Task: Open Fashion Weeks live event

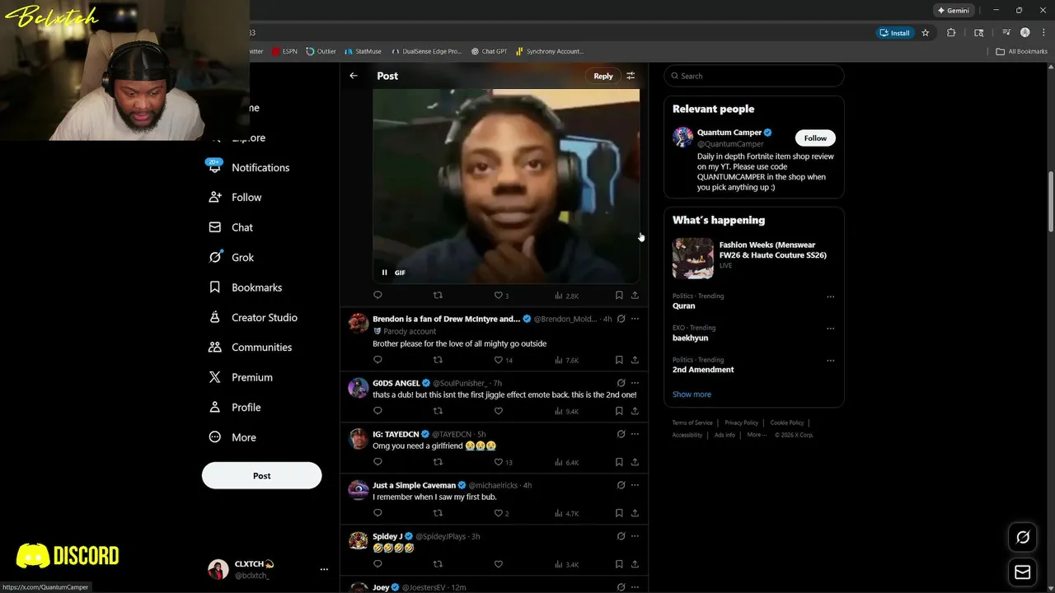Action: (x=754, y=258)
